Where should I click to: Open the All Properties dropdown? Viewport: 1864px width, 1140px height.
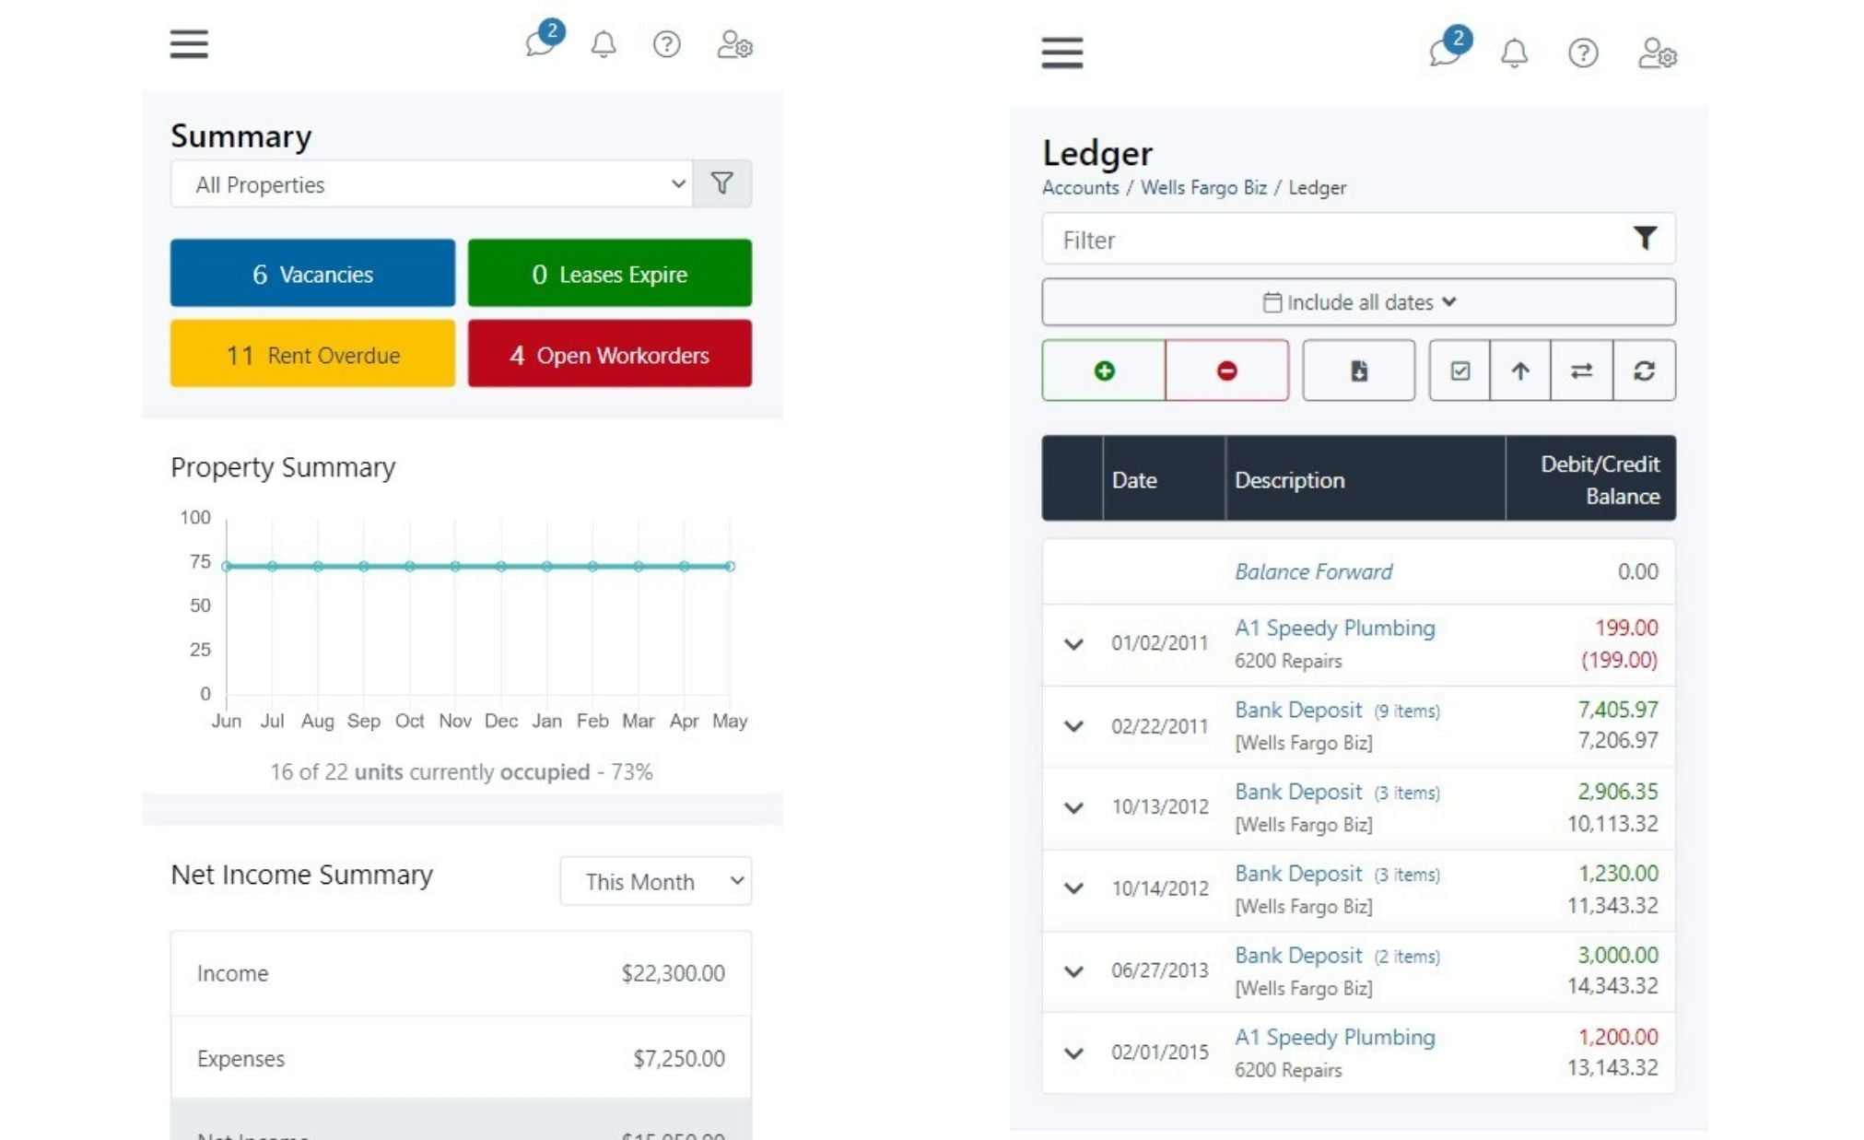431,184
